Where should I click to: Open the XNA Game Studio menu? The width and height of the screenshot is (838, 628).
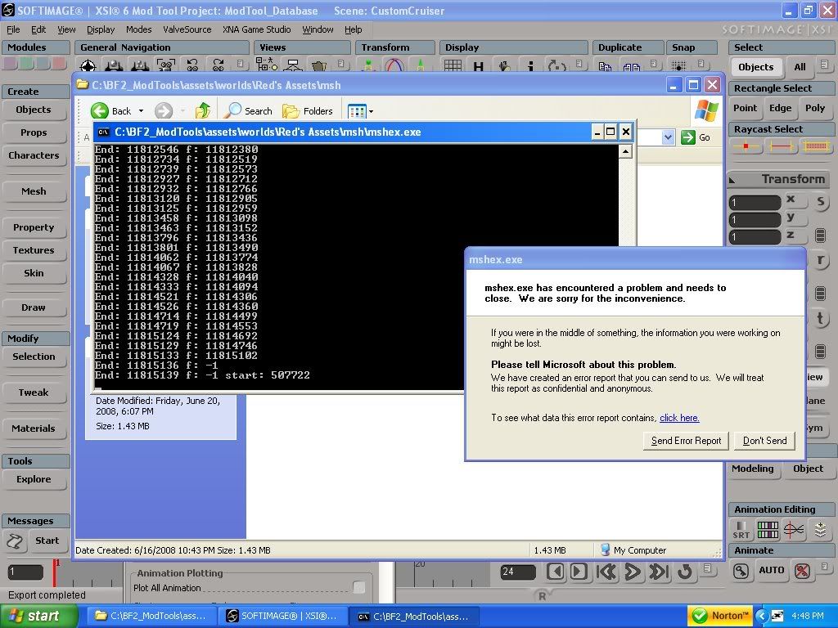click(256, 29)
